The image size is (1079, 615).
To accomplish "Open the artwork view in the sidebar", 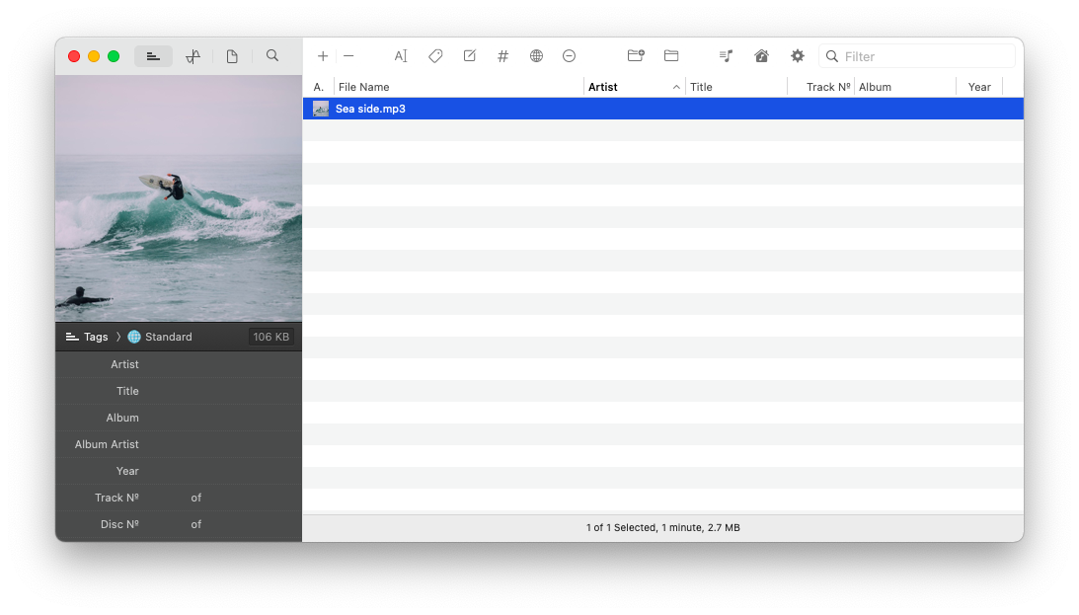I will click(x=193, y=56).
